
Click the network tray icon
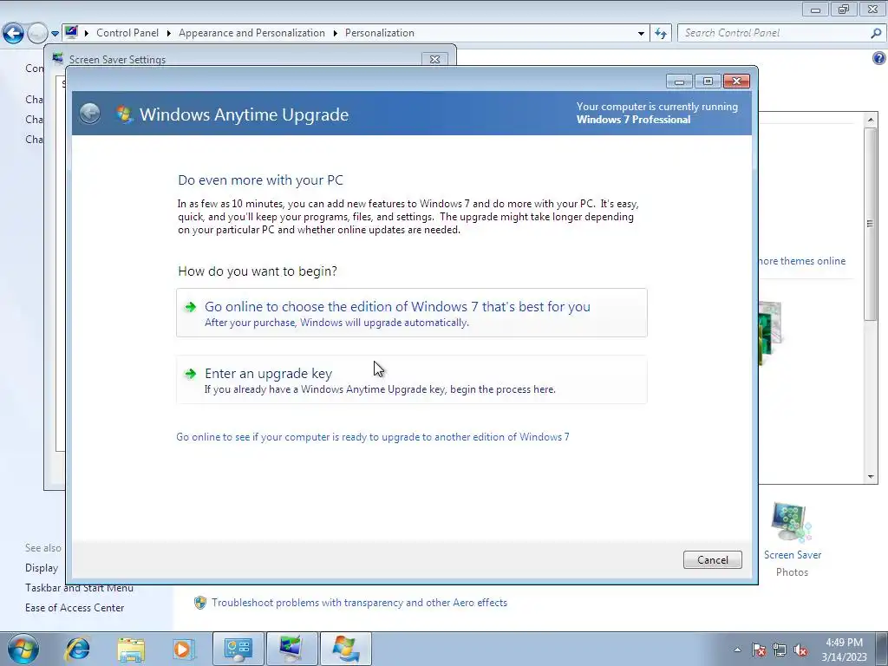coord(780,650)
